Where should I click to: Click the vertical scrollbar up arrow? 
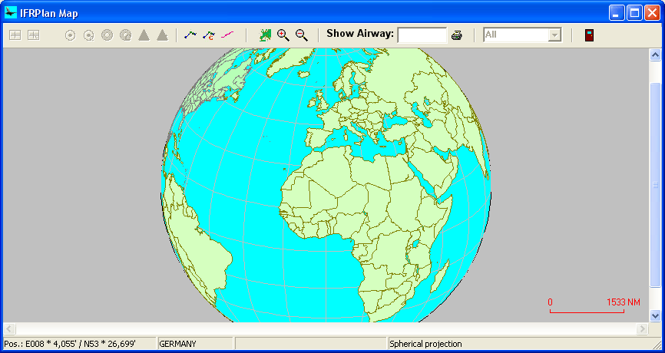pyautogui.click(x=655, y=55)
